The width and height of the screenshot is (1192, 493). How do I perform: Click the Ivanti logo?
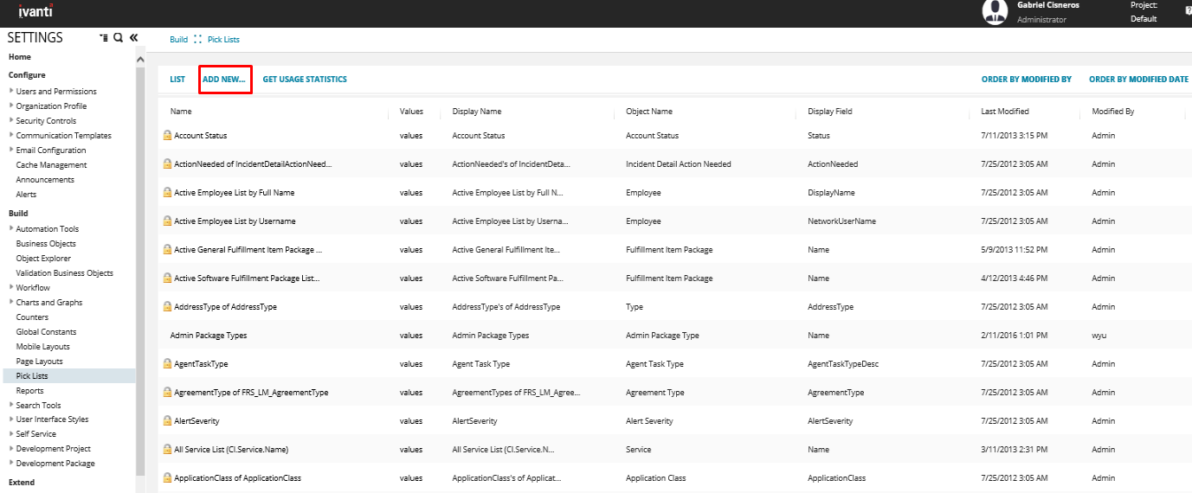[x=36, y=10]
